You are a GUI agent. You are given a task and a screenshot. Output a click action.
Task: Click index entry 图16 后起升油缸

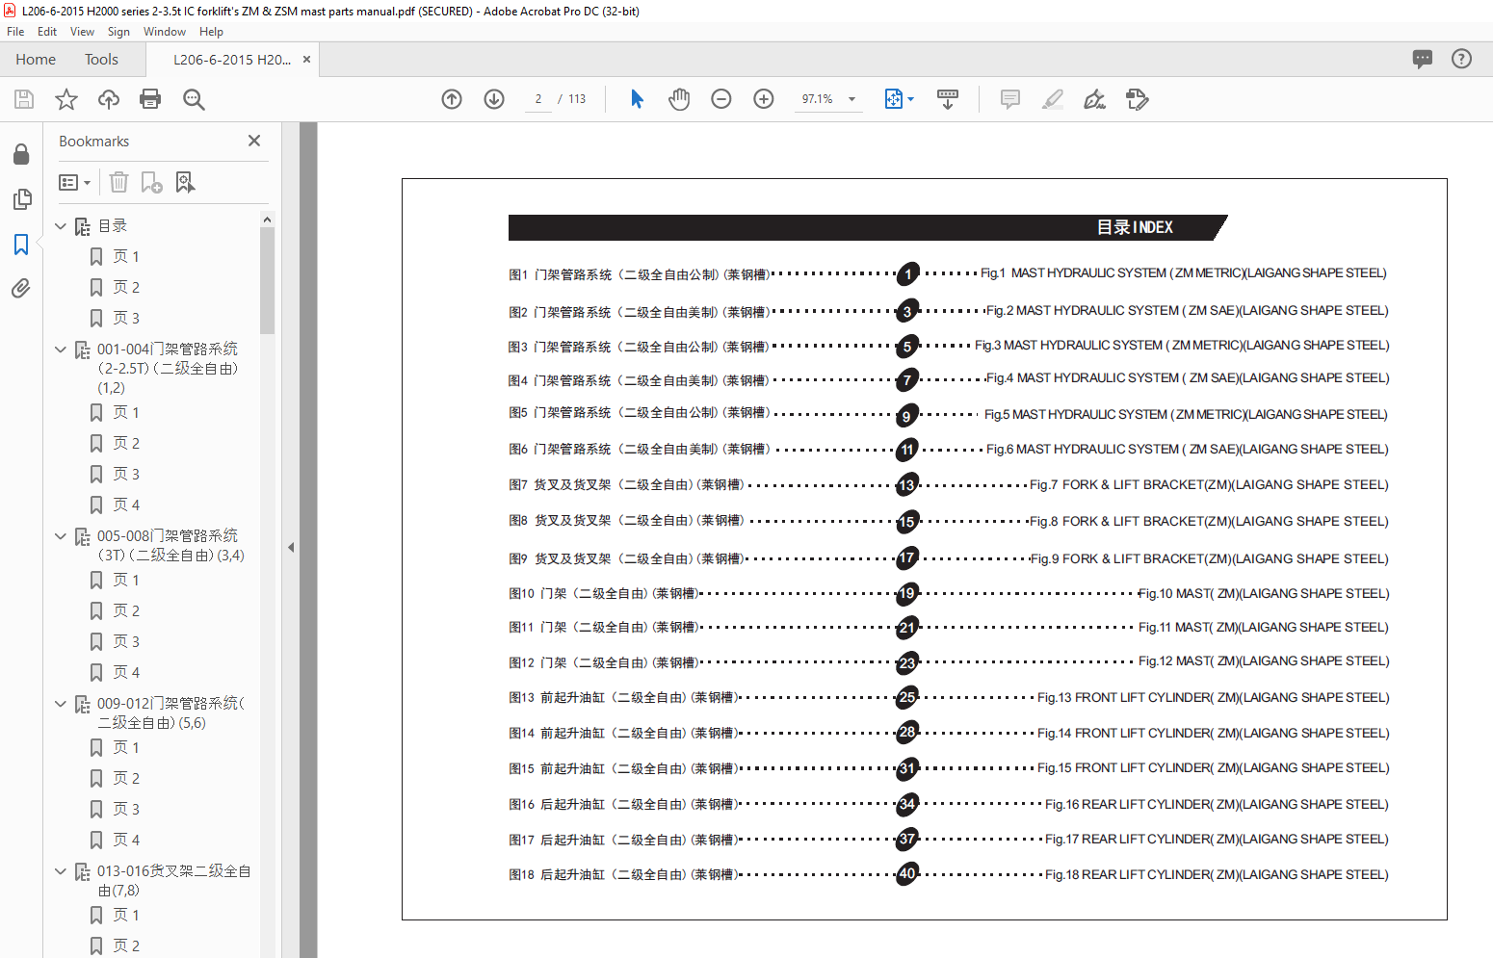pyautogui.click(x=623, y=805)
